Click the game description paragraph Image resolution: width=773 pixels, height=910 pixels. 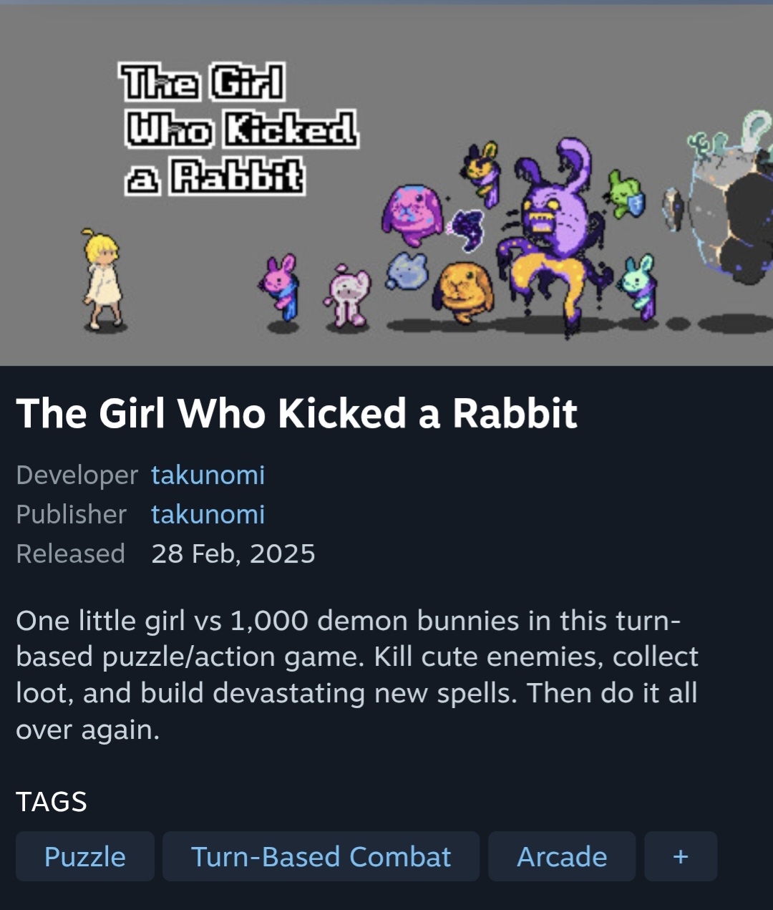[357, 675]
